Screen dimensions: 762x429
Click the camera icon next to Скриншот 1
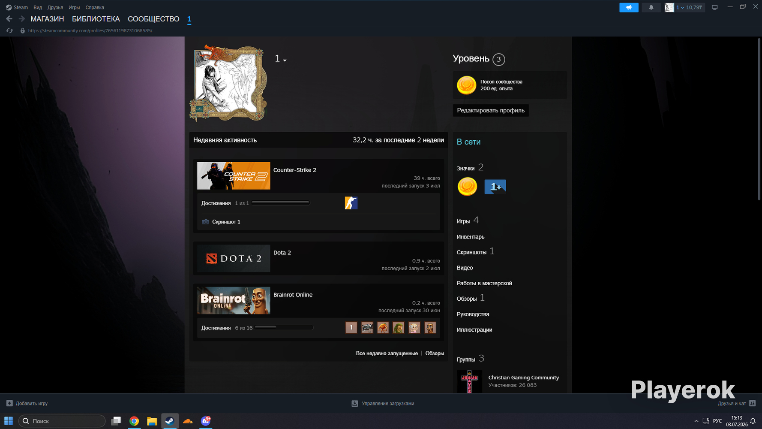pyautogui.click(x=205, y=222)
